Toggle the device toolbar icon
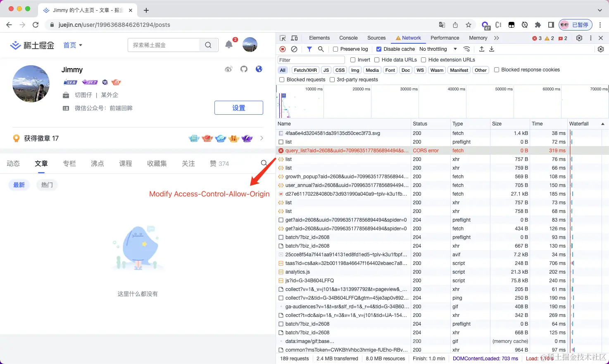 294,38
